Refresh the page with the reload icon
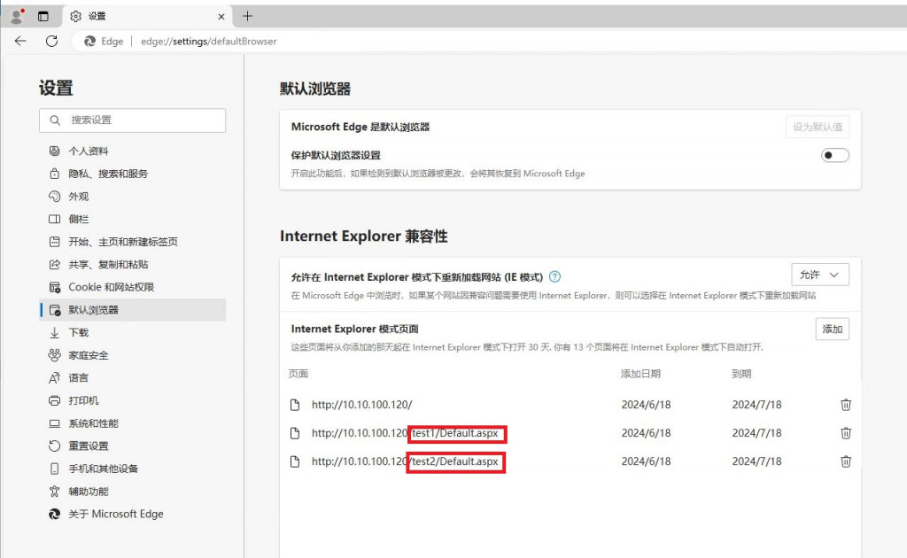 51,41
